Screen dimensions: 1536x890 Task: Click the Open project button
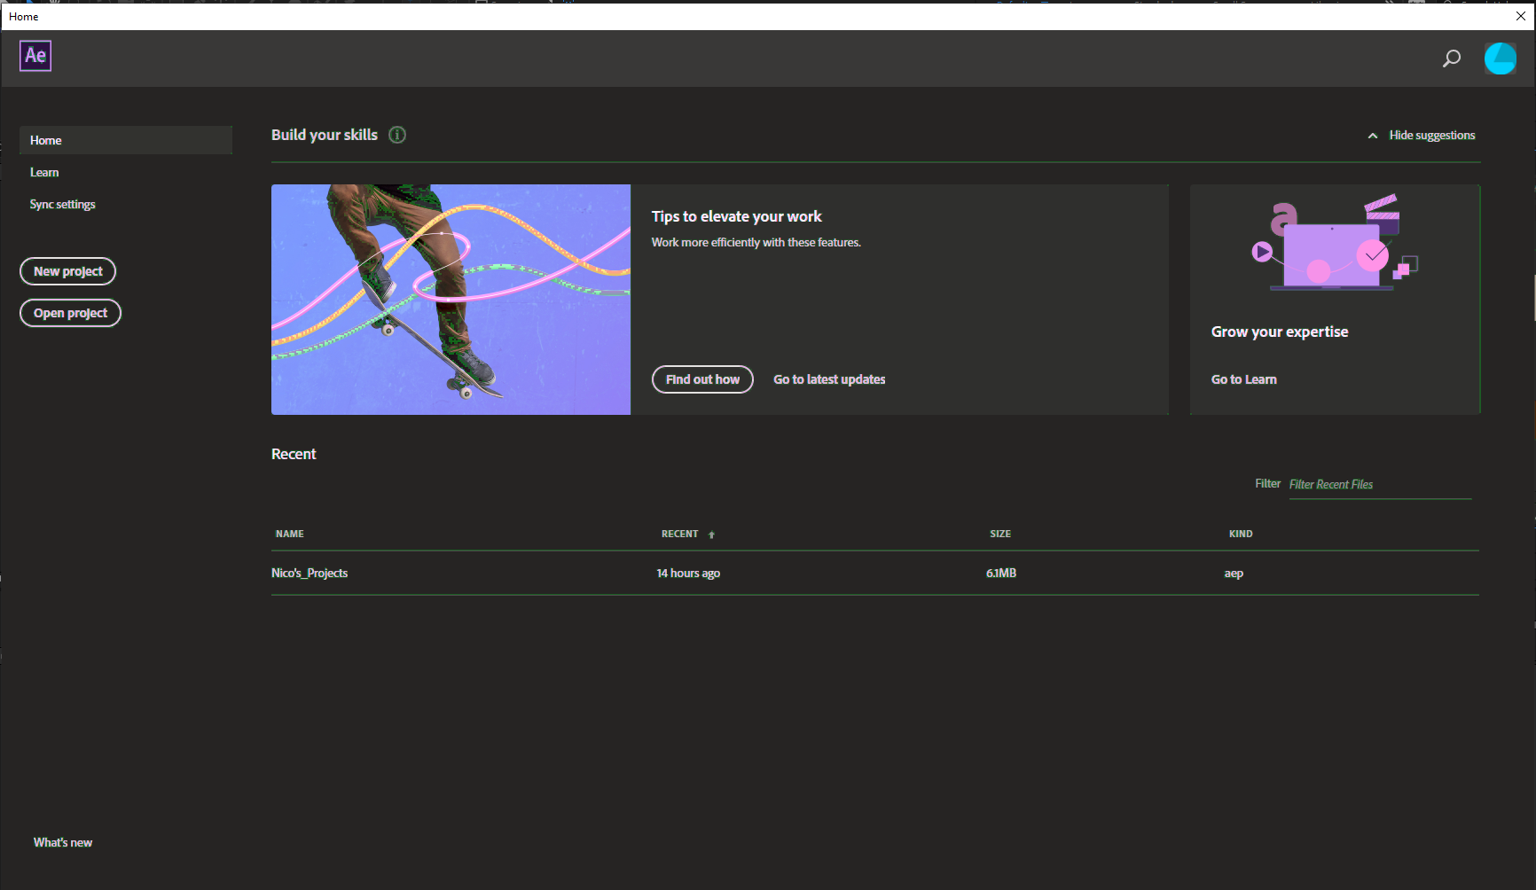[70, 312]
